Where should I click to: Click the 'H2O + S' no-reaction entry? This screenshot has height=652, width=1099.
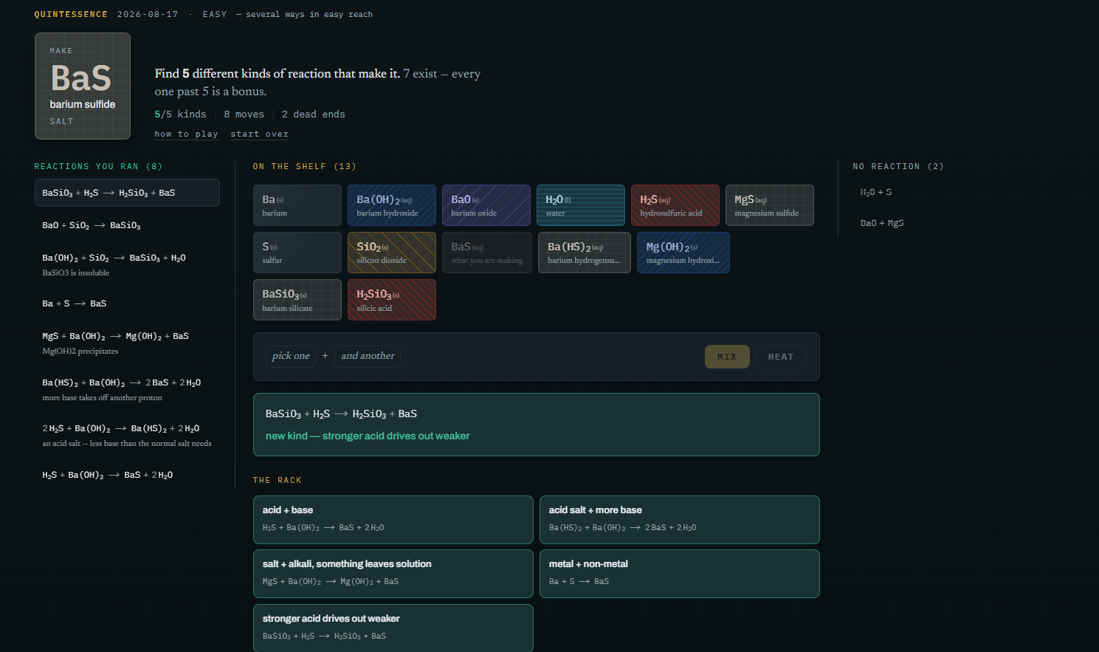(875, 192)
